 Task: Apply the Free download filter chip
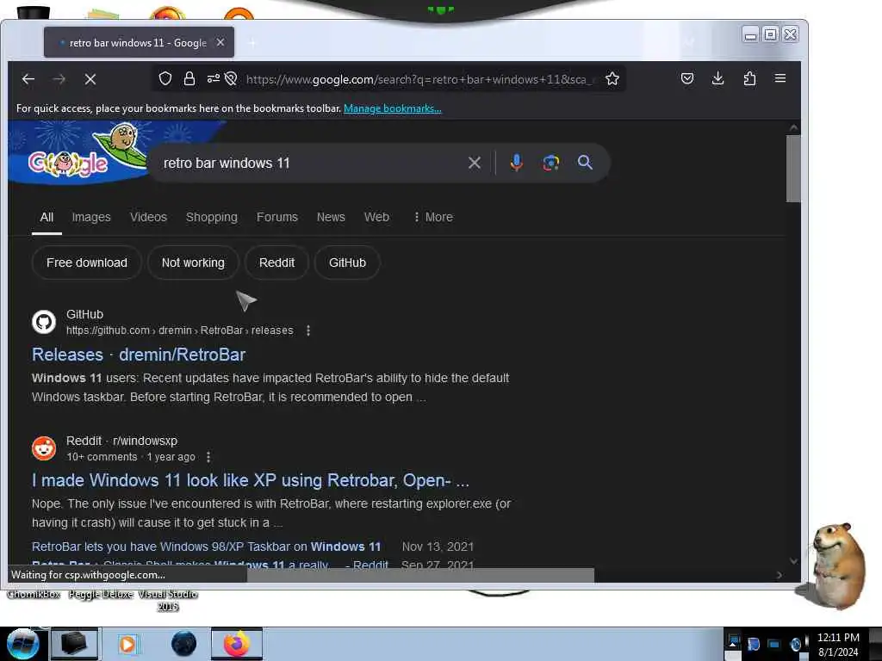coord(87,263)
